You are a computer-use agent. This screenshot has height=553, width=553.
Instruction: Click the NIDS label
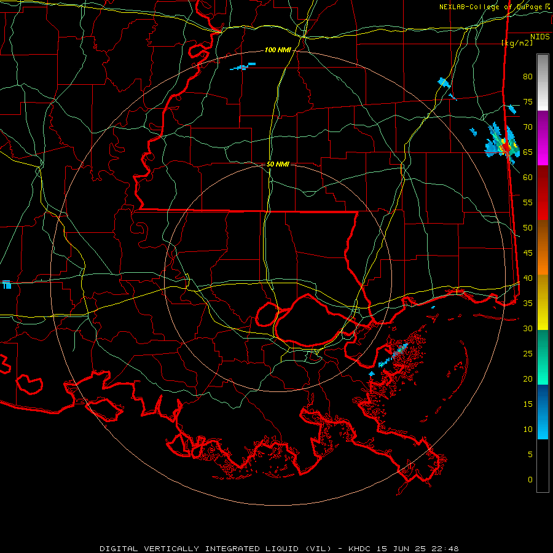pyautogui.click(x=540, y=37)
